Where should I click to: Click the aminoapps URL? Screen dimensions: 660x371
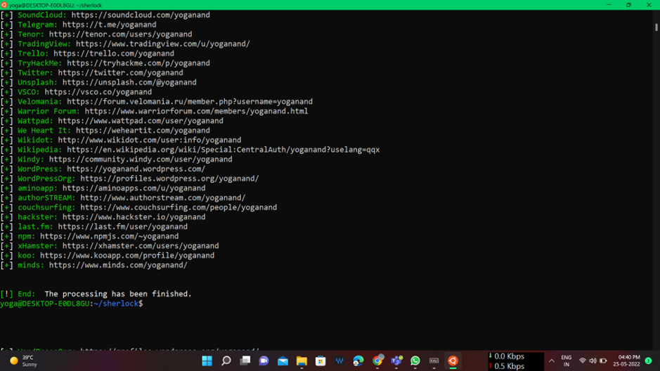coord(134,188)
